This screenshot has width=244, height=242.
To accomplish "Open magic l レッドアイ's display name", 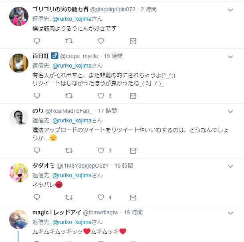I will (x=57, y=212).
